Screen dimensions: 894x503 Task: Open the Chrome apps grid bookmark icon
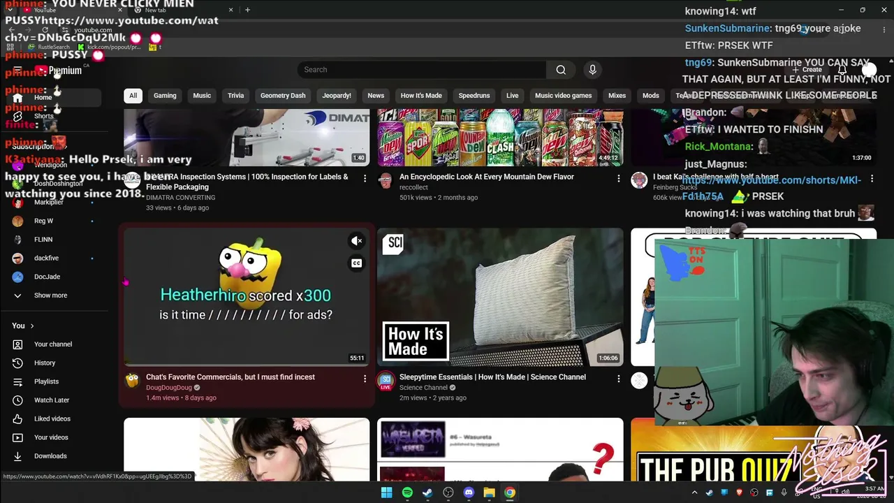[x=10, y=47]
